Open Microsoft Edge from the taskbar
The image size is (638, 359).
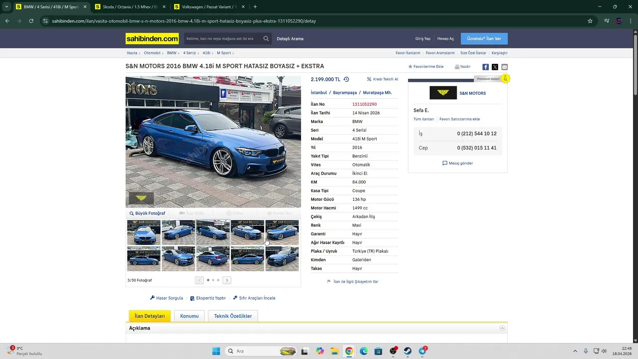click(364, 351)
